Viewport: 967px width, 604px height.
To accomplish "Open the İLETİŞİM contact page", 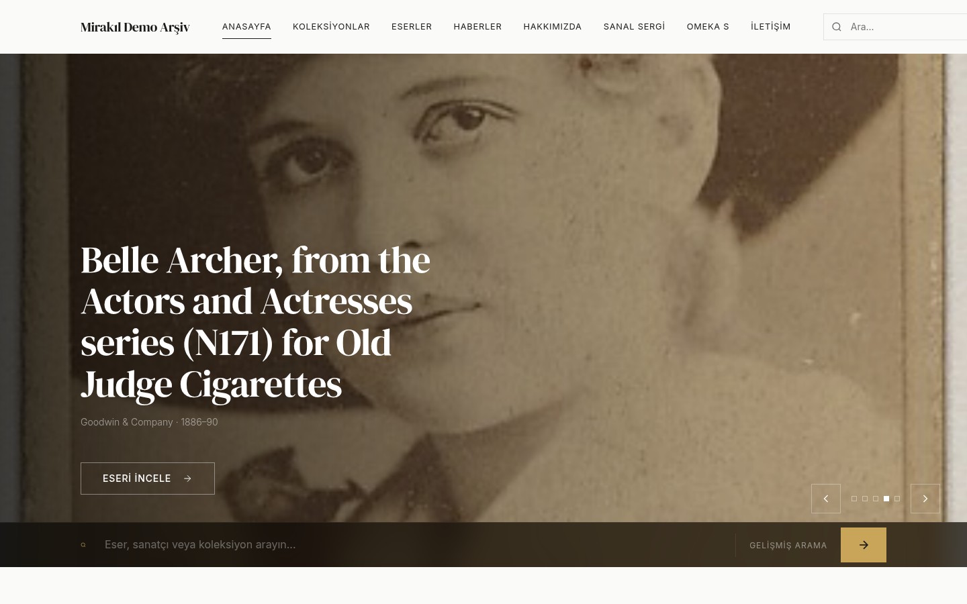I will (x=770, y=27).
